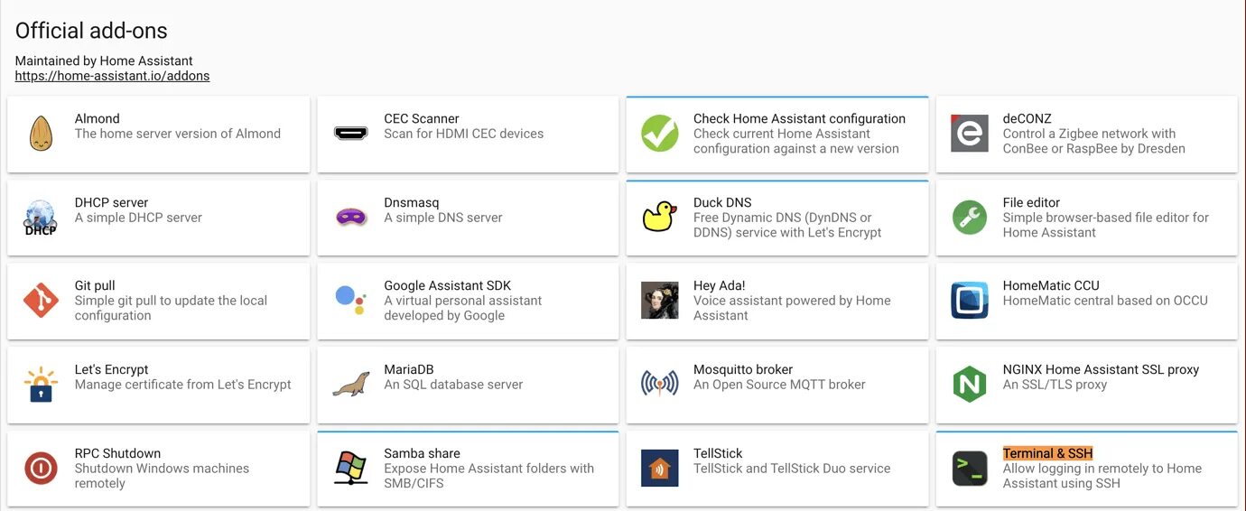Open the home-assistant.io/addons link

tap(112, 77)
